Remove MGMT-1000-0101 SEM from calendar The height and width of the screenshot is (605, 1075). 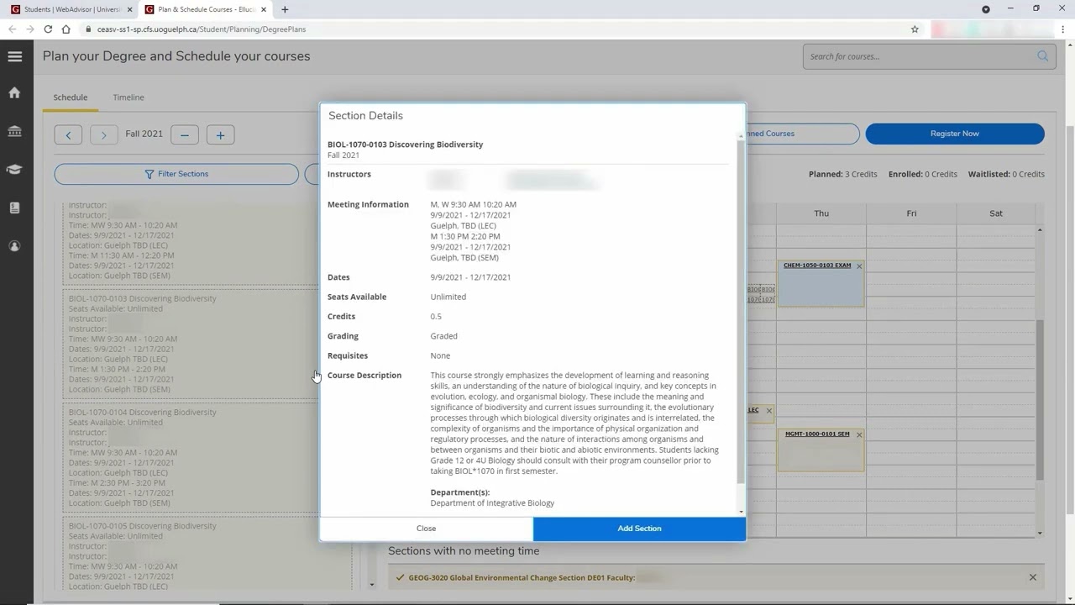pyautogui.click(x=858, y=435)
